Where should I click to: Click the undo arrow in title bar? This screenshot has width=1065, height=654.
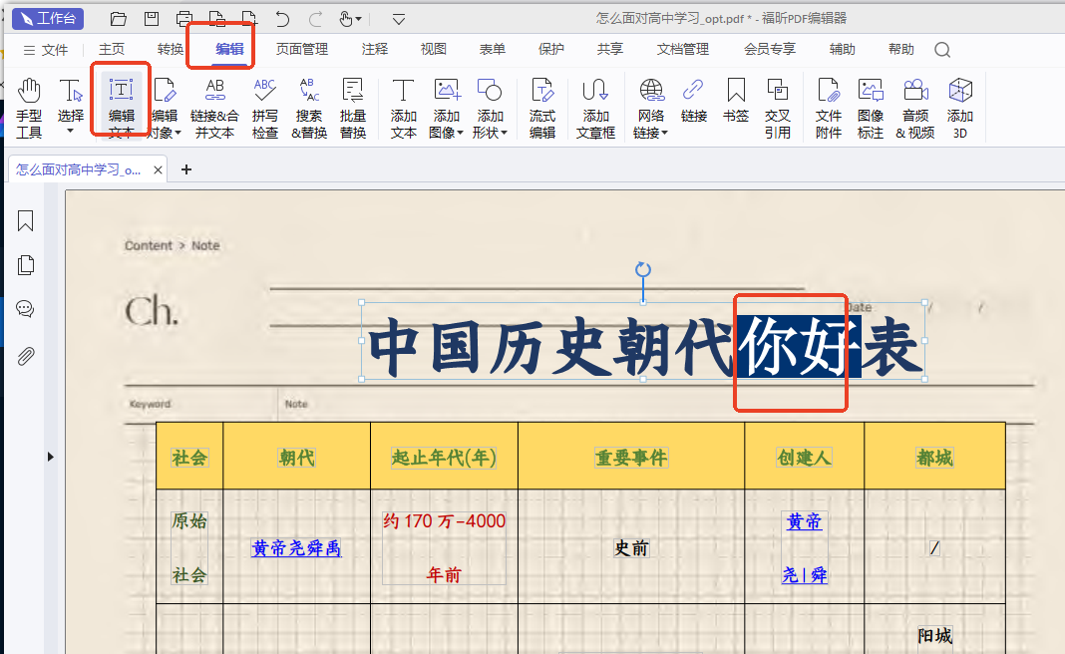click(x=282, y=19)
